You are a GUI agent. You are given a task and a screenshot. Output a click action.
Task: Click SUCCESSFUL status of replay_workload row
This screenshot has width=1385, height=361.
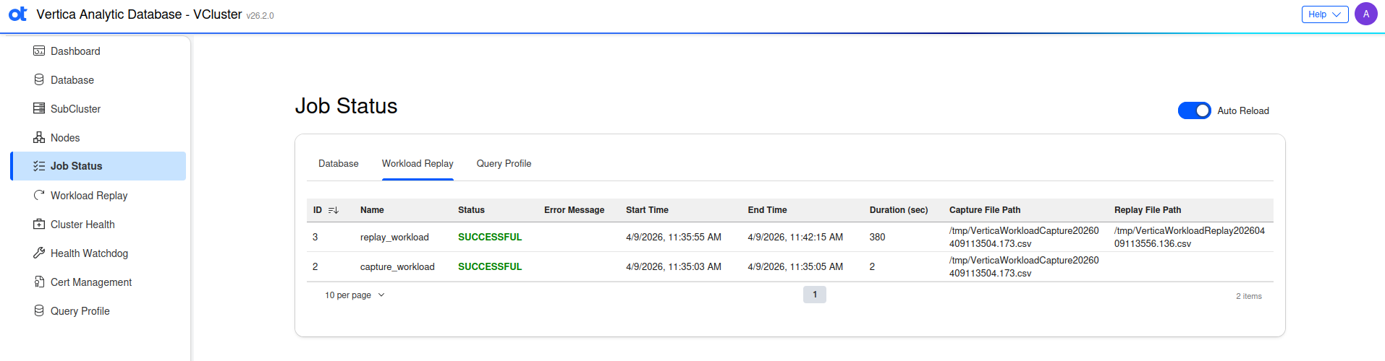(x=490, y=237)
